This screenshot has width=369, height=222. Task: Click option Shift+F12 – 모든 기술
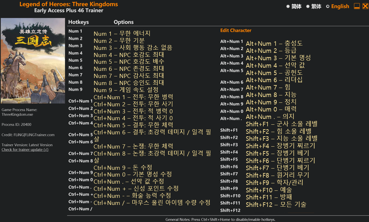click(x=276, y=205)
